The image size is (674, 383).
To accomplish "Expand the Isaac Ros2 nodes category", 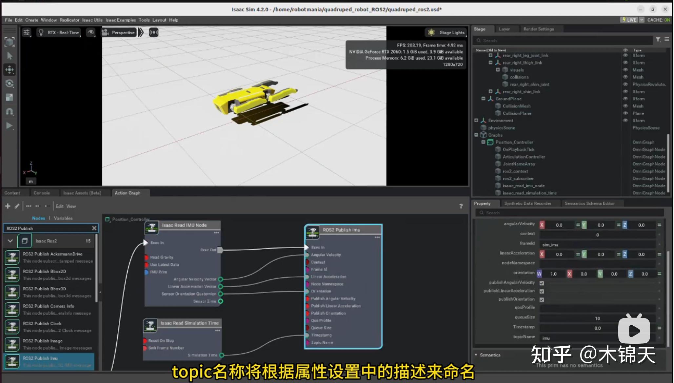I will [x=10, y=240].
